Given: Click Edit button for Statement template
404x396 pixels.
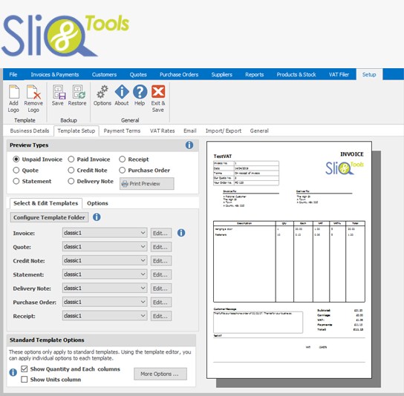Looking at the screenshot, I should (161, 274).
